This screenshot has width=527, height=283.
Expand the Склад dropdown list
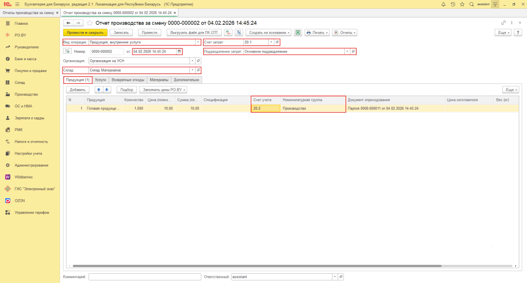pyautogui.click(x=192, y=70)
